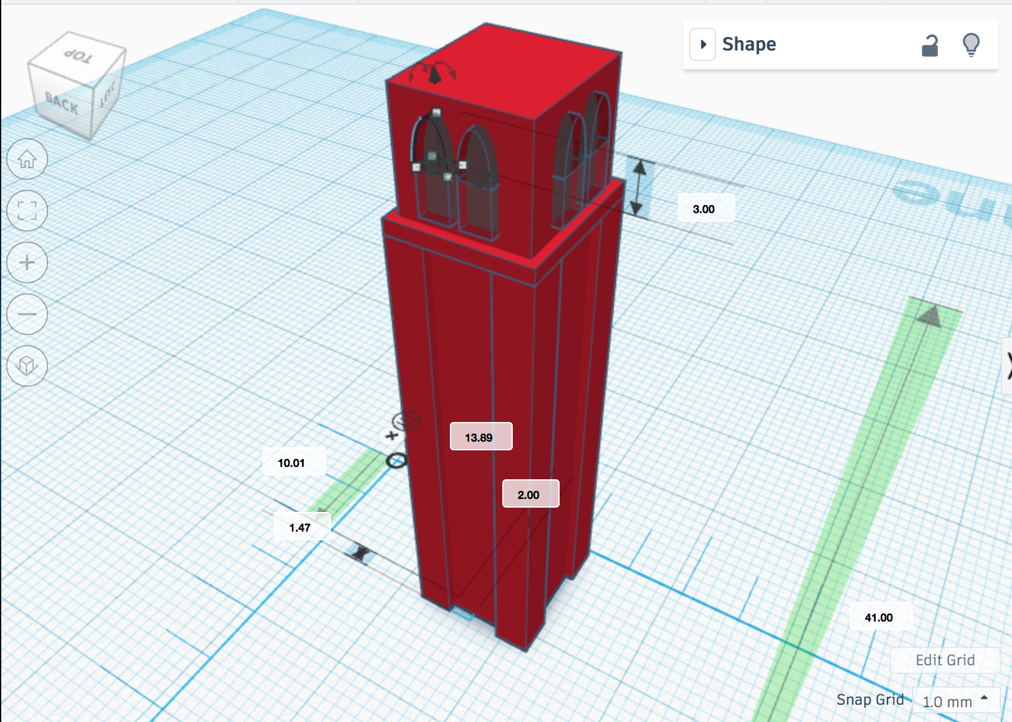
Task: Expand the Shape panel arrow
Action: [x=703, y=44]
